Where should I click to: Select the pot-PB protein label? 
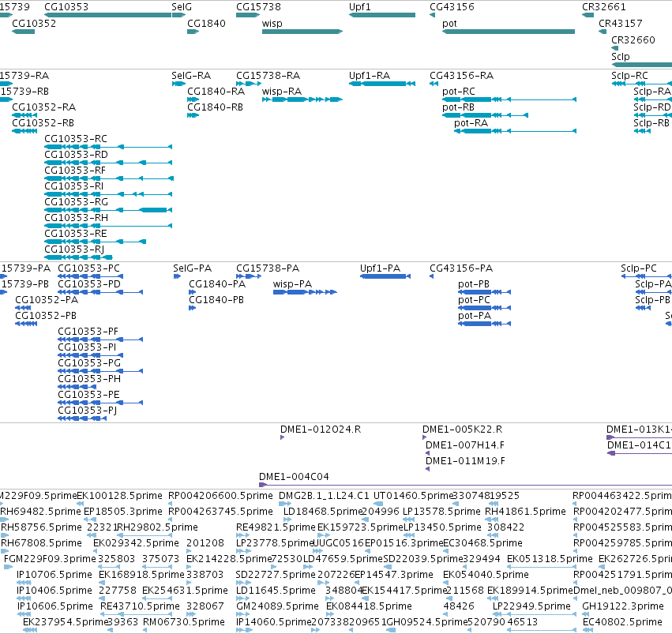click(474, 284)
